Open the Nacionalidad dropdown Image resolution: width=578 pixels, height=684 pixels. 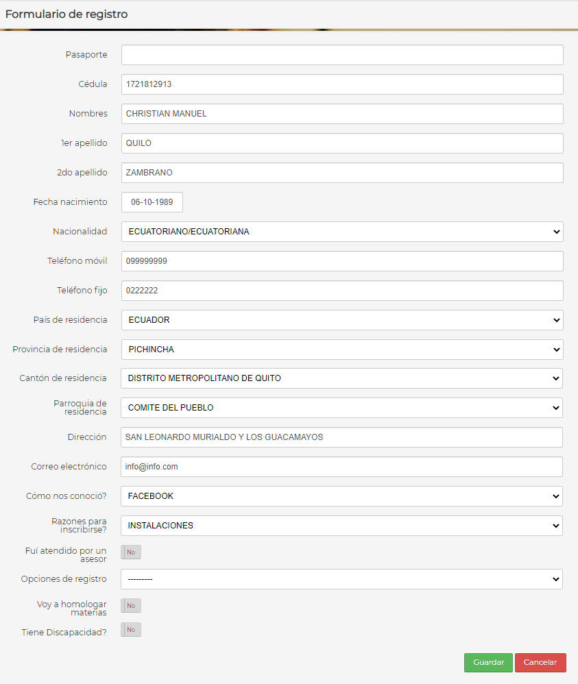coord(342,232)
